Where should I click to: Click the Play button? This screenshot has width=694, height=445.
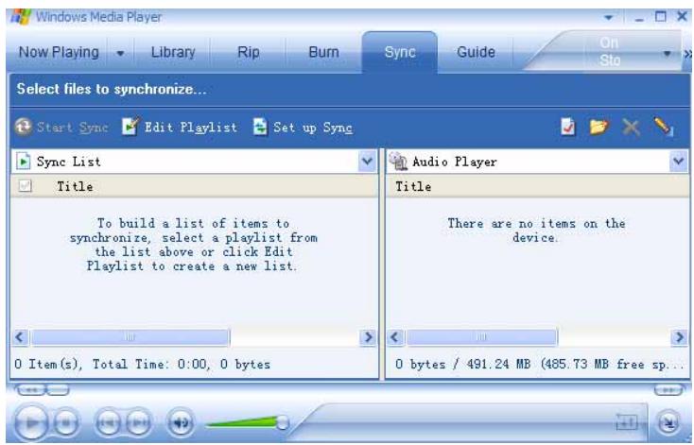tap(31, 423)
